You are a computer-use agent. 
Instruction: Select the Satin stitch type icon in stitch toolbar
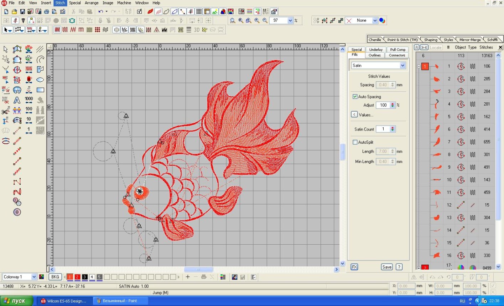(x=57, y=30)
